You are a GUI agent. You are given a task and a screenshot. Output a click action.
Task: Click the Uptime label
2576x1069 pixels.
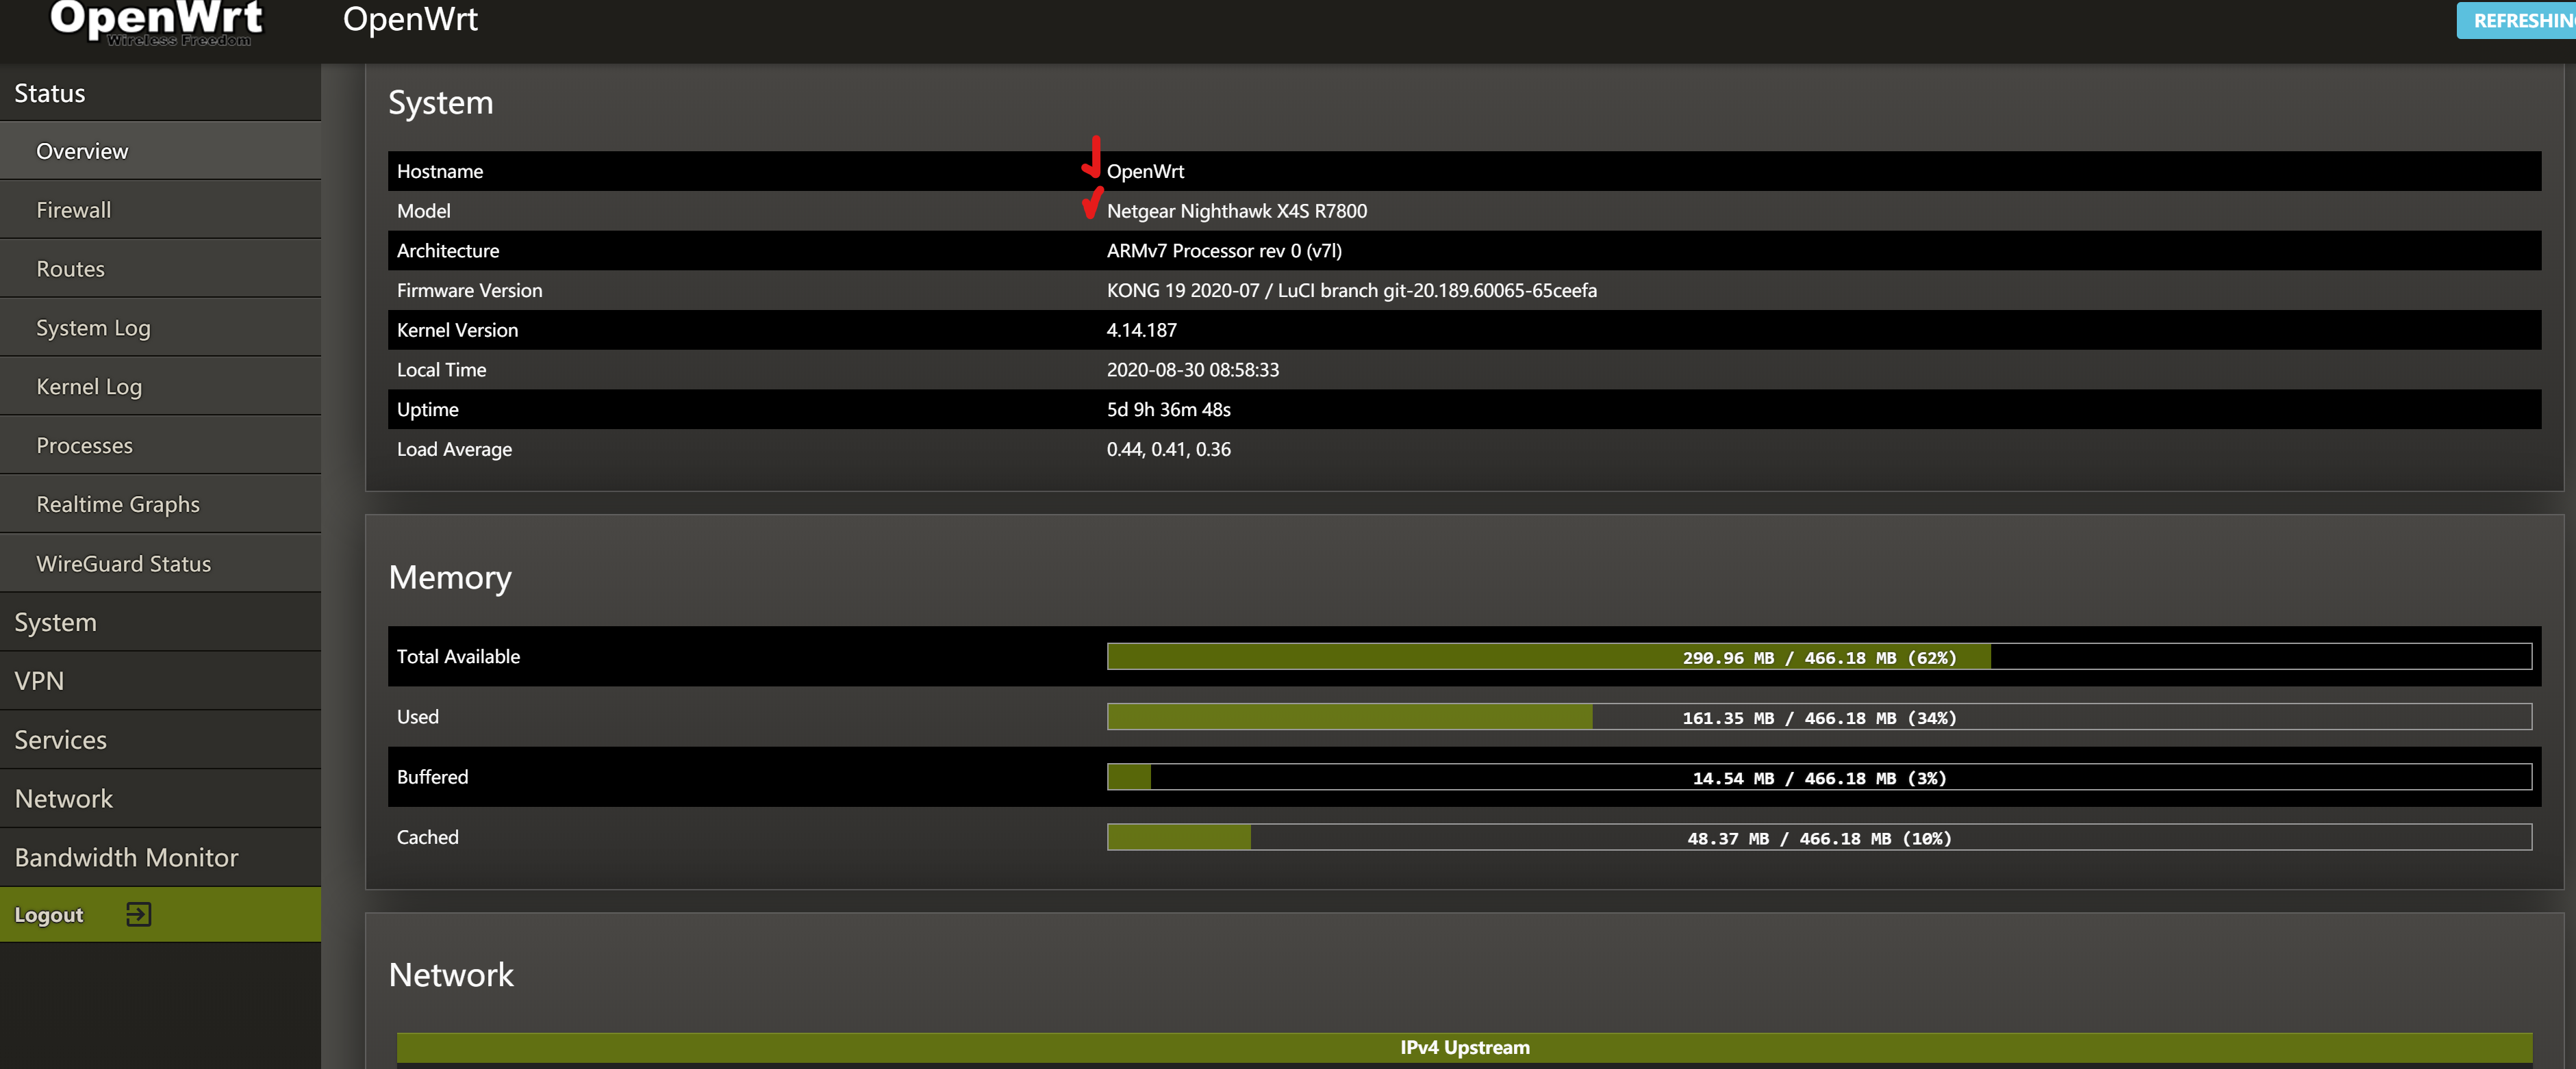[x=428, y=410]
